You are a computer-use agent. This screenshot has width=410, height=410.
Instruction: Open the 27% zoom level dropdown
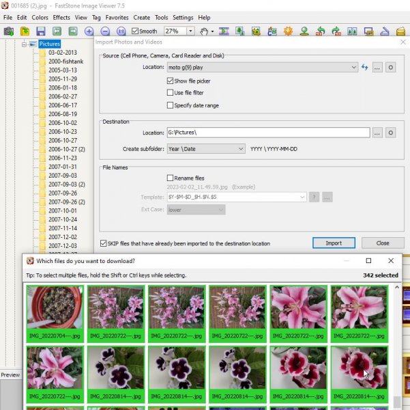click(190, 31)
